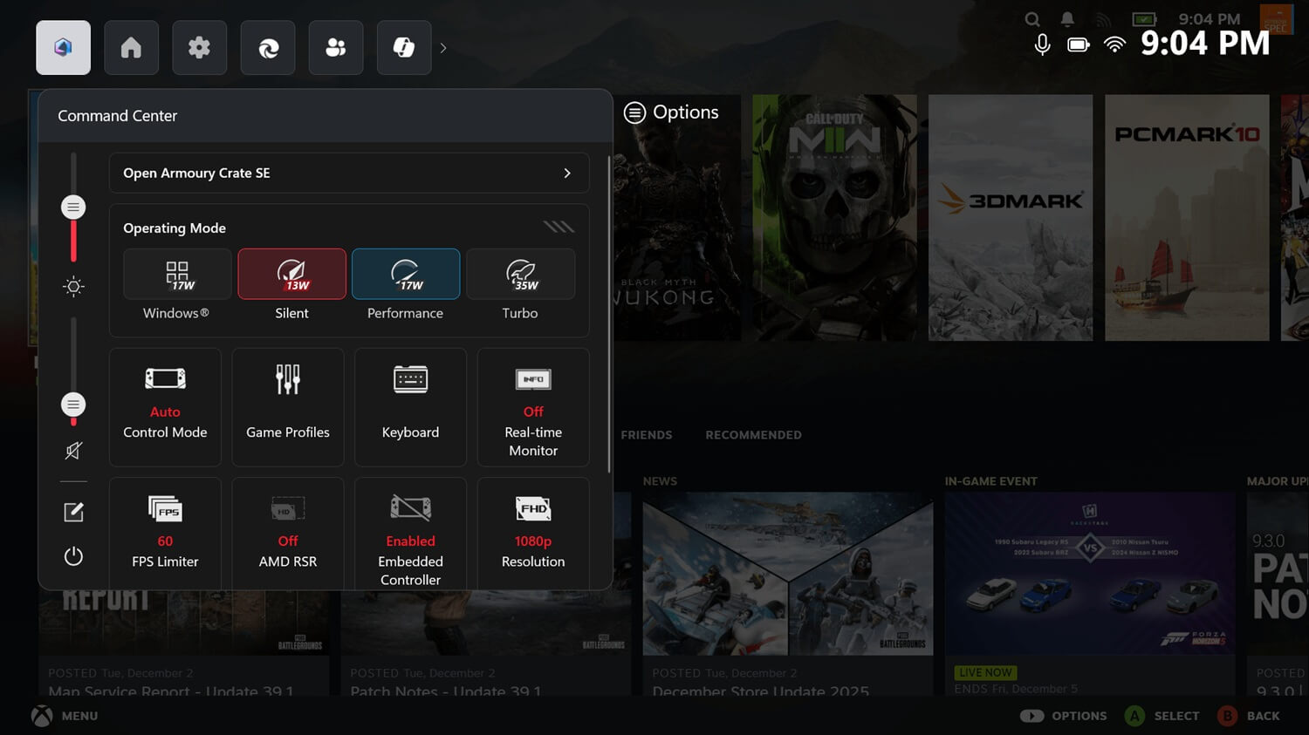This screenshot has width=1309, height=735.
Task: Open the Options button
Action: 671,112
